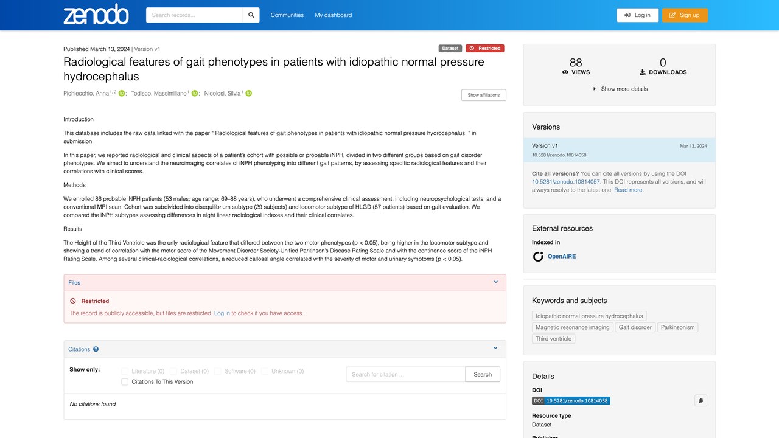The height and width of the screenshot is (438, 779).
Task: Open Pichiecchio Anna's ORCID icon
Action: click(x=122, y=94)
